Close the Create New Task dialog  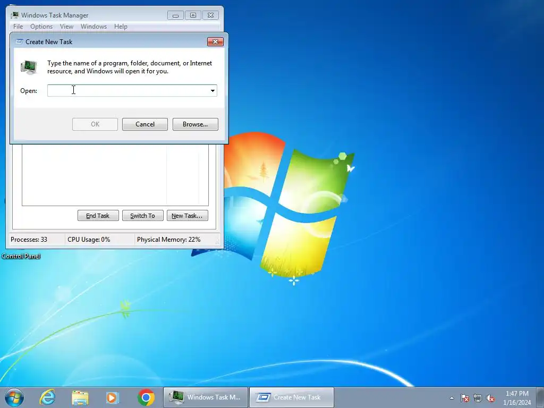[x=215, y=41]
